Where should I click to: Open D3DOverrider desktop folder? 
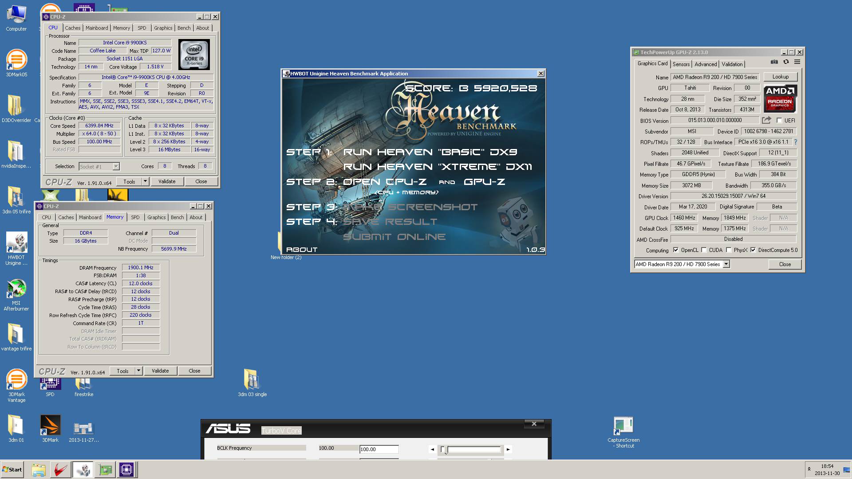pyautogui.click(x=16, y=109)
